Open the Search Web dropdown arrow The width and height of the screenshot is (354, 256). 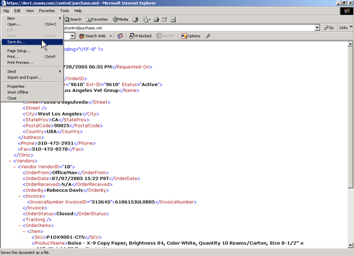coord(111,36)
